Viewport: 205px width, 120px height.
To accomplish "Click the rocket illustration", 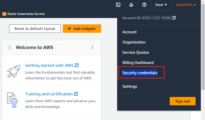I will click(x=14, y=71).
